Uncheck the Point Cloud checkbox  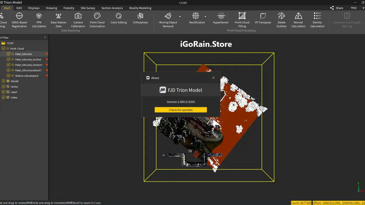[3, 49]
